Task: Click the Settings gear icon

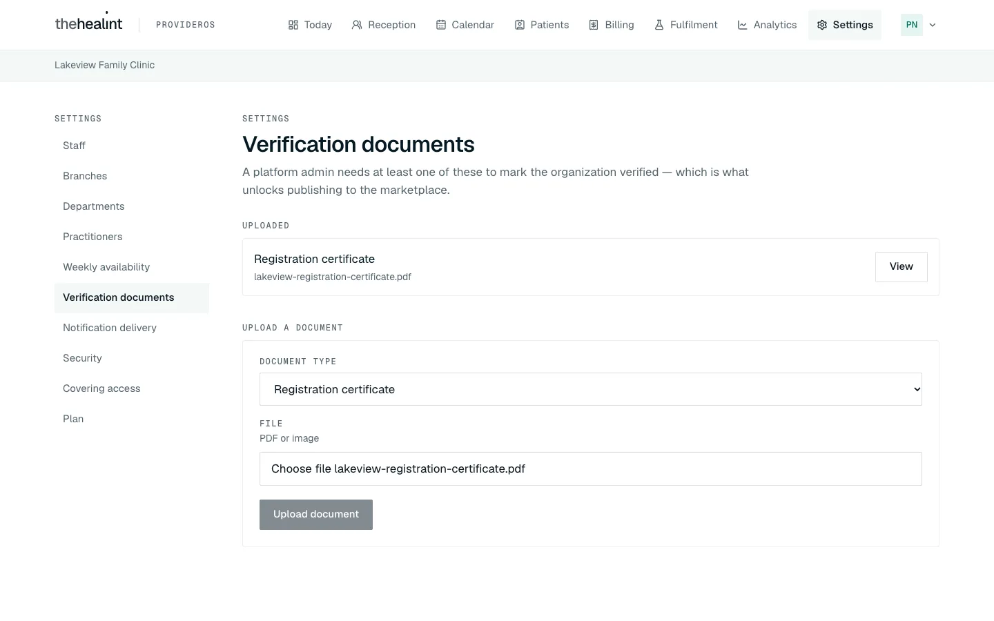Action: click(822, 25)
